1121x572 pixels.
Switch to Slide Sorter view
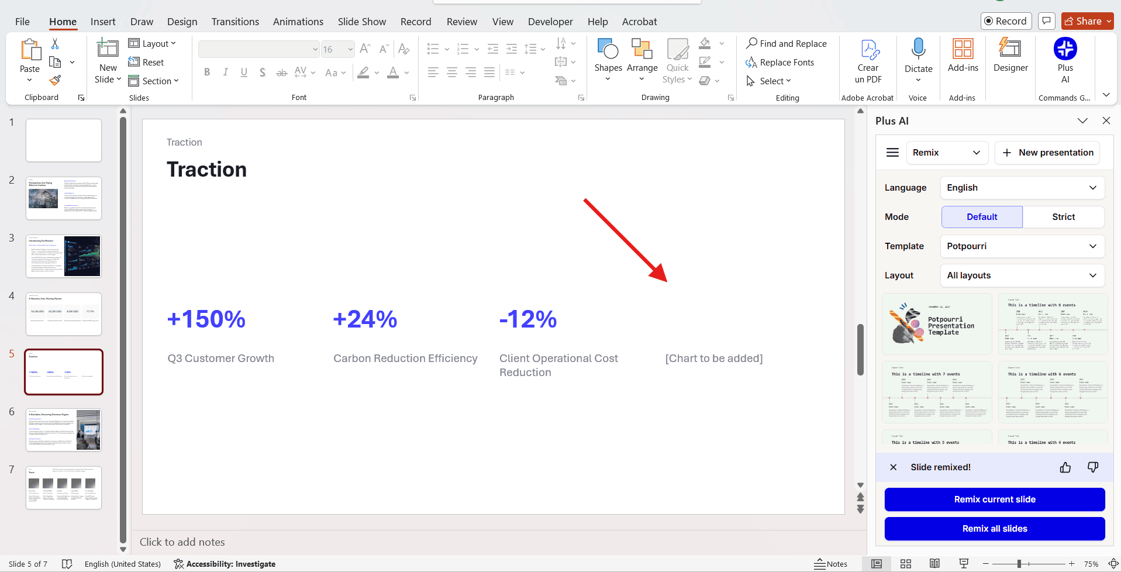point(906,564)
